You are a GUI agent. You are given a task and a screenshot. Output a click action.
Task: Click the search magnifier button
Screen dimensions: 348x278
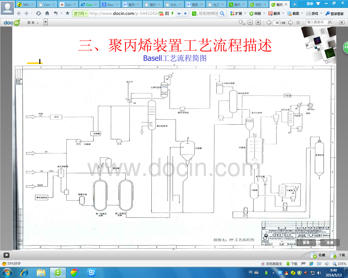222,13
